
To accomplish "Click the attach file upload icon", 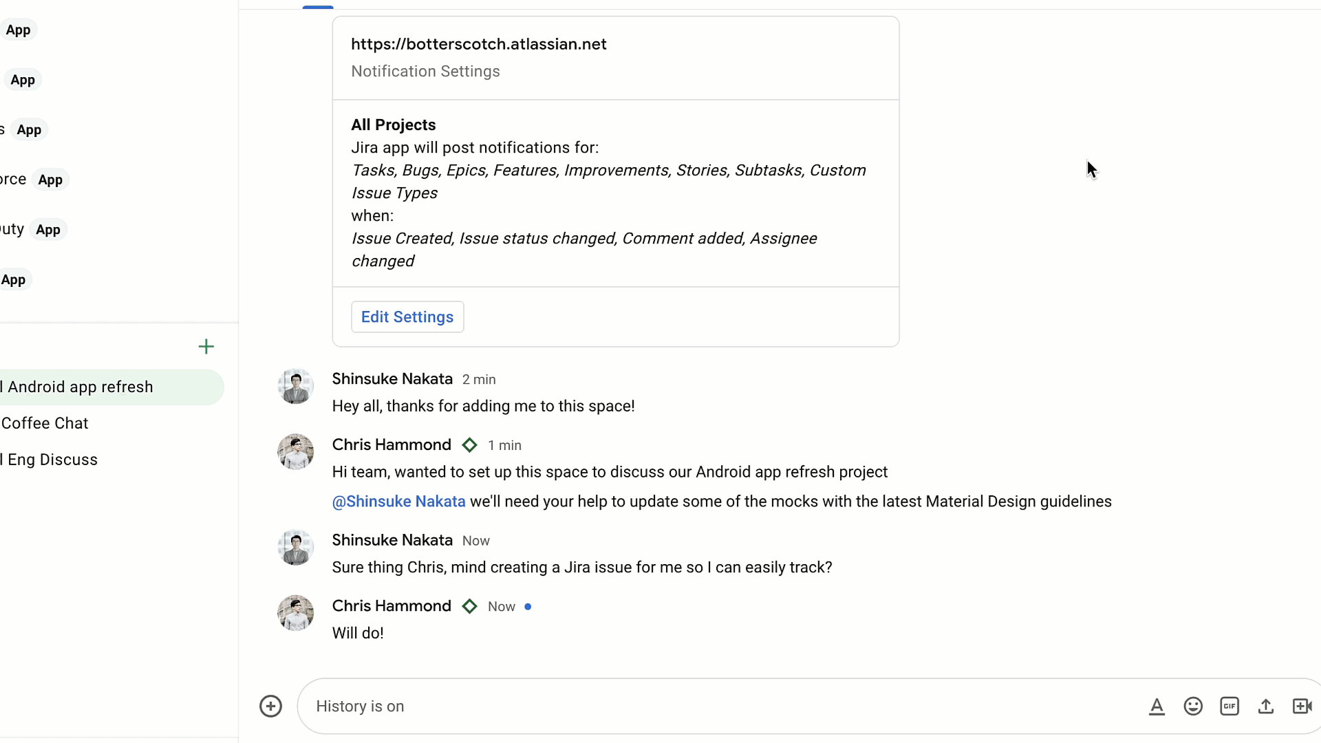I will click(x=1266, y=706).
